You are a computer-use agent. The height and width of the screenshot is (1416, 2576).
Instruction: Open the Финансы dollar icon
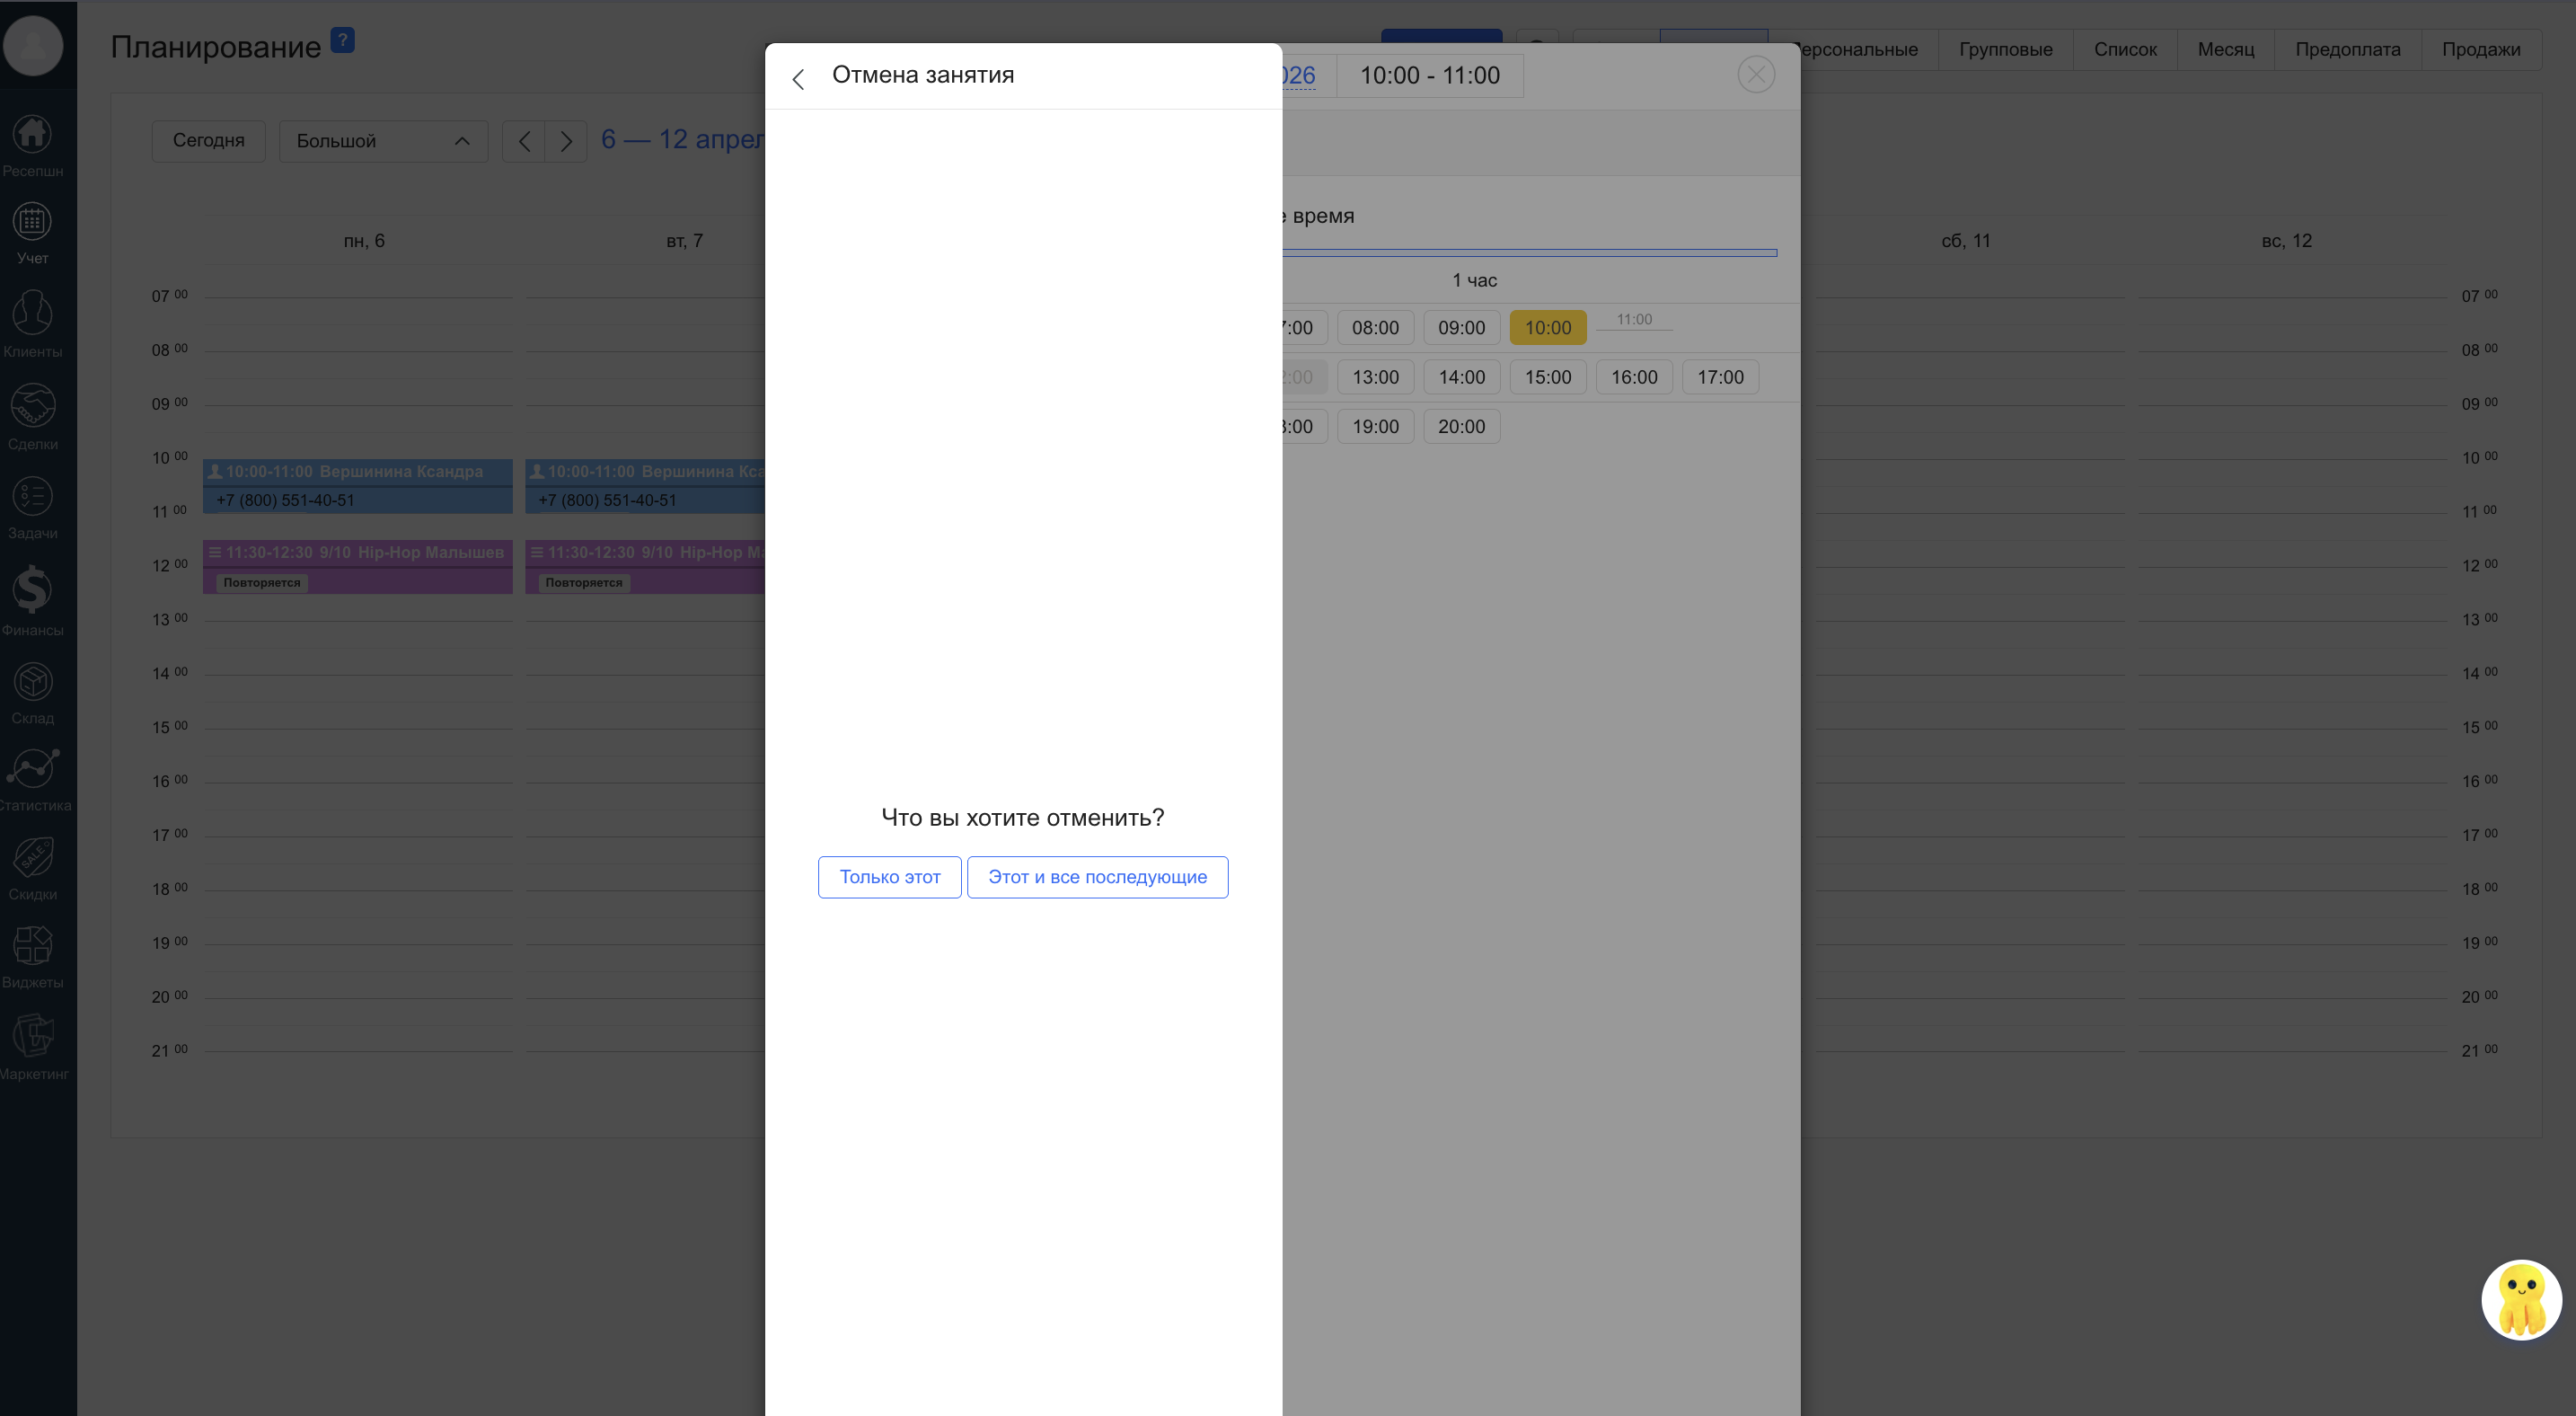[x=32, y=590]
